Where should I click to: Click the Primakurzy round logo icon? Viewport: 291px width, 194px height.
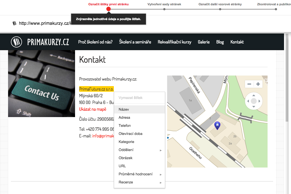16,42
